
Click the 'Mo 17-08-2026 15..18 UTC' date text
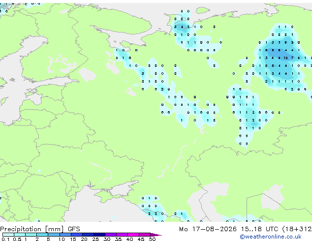(229, 229)
